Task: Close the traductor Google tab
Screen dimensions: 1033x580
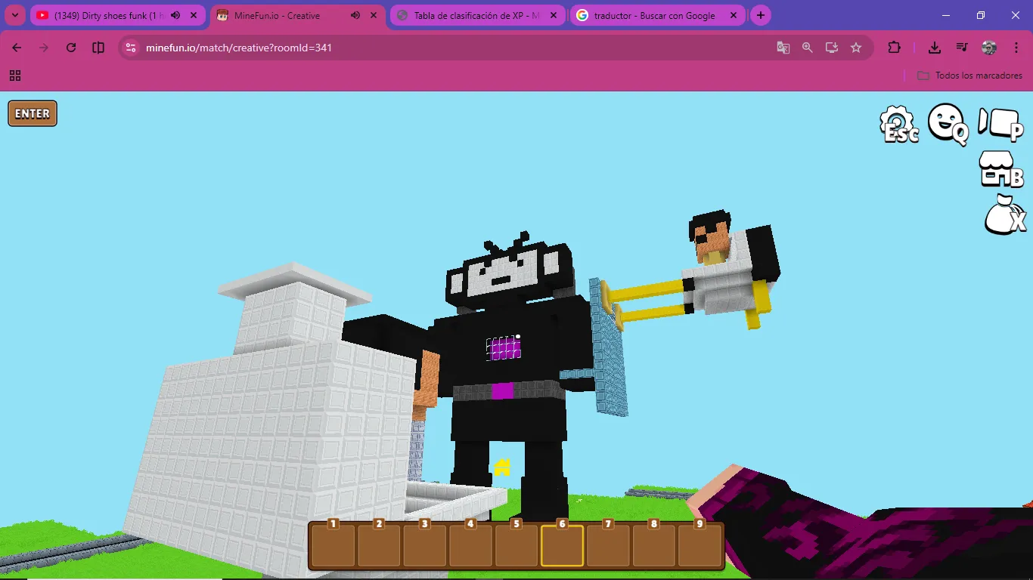Action: pyautogui.click(x=734, y=16)
